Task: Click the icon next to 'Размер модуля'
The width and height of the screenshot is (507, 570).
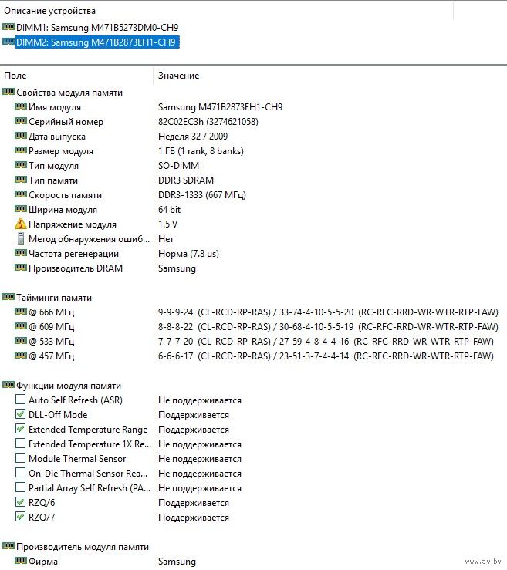Action: 21,150
